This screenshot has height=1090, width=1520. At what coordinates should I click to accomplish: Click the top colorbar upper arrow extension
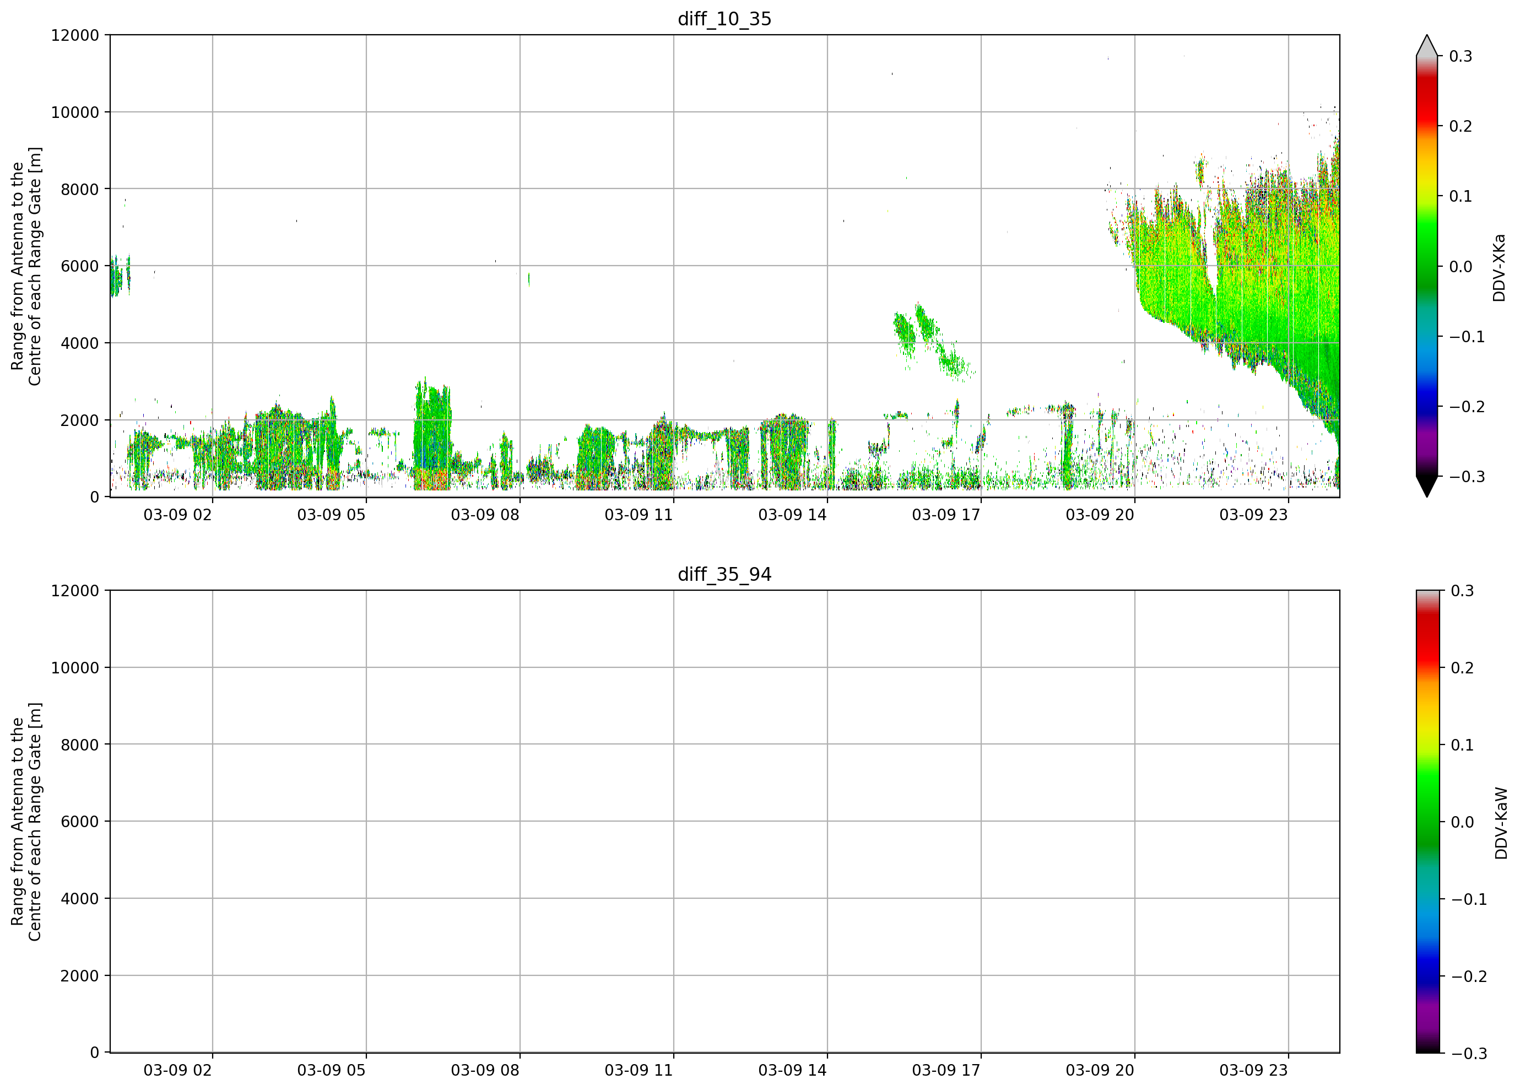[x=1427, y=46]
